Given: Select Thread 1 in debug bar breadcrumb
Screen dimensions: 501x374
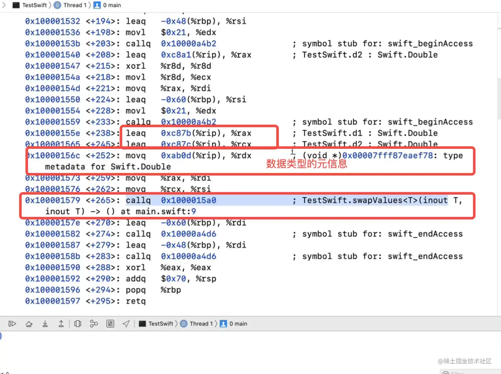Looking at the screenshot, I should [196, 324].
